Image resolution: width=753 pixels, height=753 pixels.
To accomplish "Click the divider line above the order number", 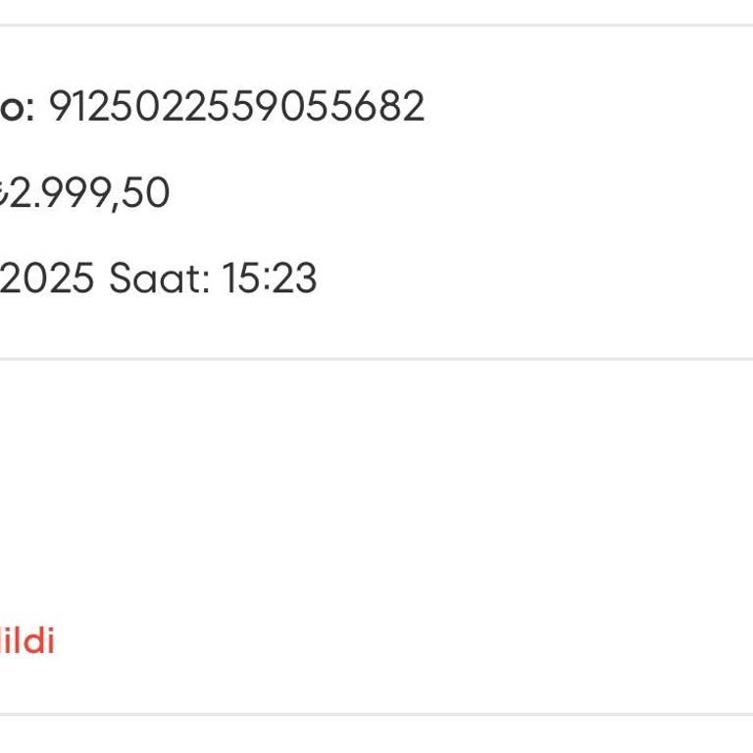I will pos(376,25).
